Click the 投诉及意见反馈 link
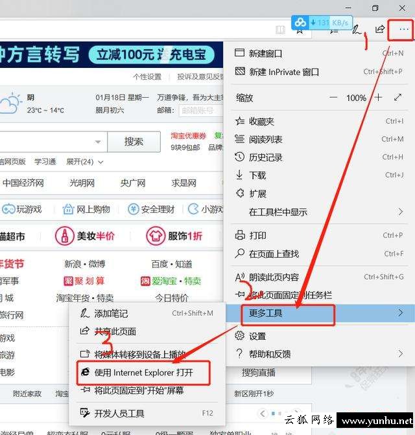Viewport: 415px width, 435px height. [x=200, y=77]
